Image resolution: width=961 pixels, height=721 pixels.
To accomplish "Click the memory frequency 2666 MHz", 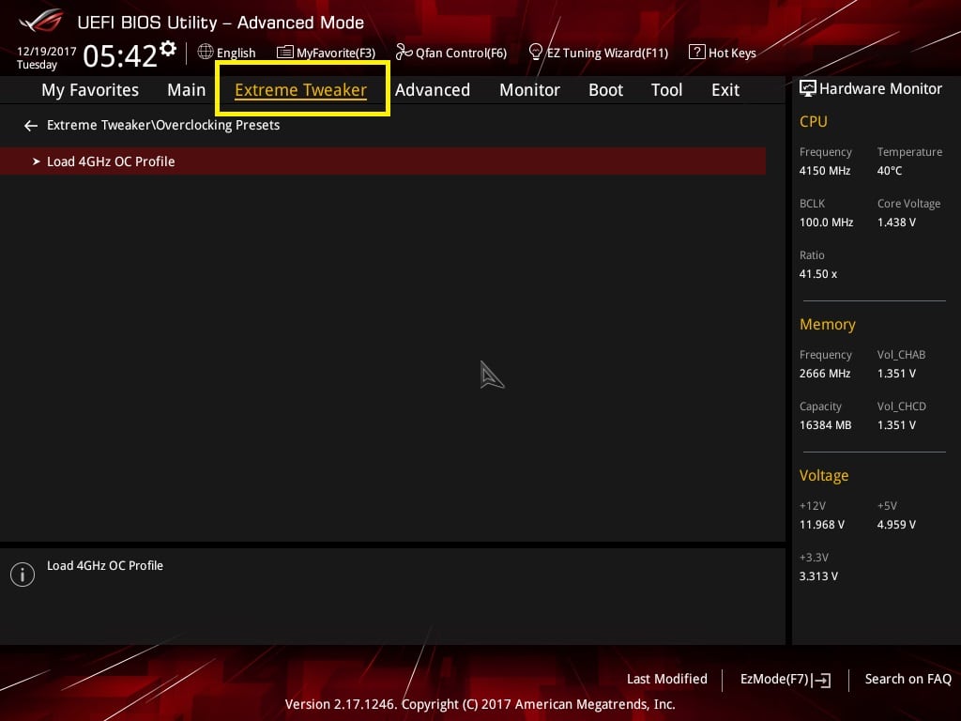I will (x=825, y=374).
